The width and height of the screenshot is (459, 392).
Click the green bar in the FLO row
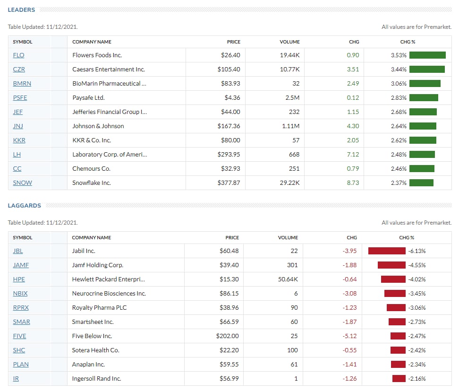(x=427, y=55)
